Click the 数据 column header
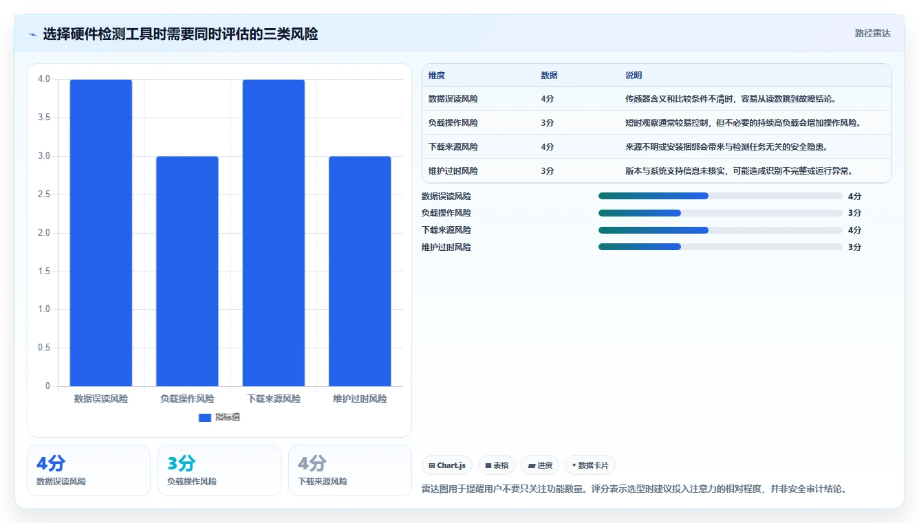Image resolution: width=919 pixels, height=523 pixels. 549,76
